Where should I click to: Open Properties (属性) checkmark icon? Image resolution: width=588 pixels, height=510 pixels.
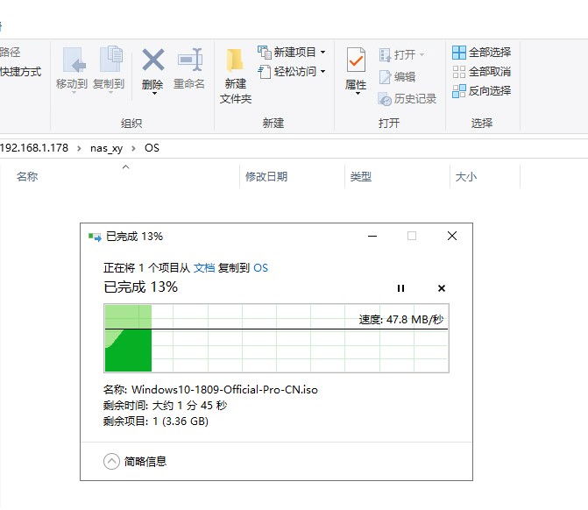pyautogui.click(x=356, y=61)
